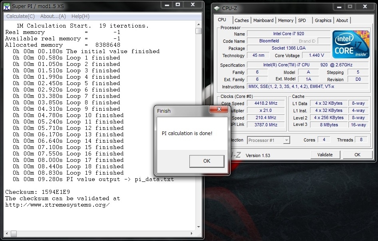This screenshot has height=241, width=378.
Task: Click the Validate button in CPU-Z
Action: pos(325,155)
